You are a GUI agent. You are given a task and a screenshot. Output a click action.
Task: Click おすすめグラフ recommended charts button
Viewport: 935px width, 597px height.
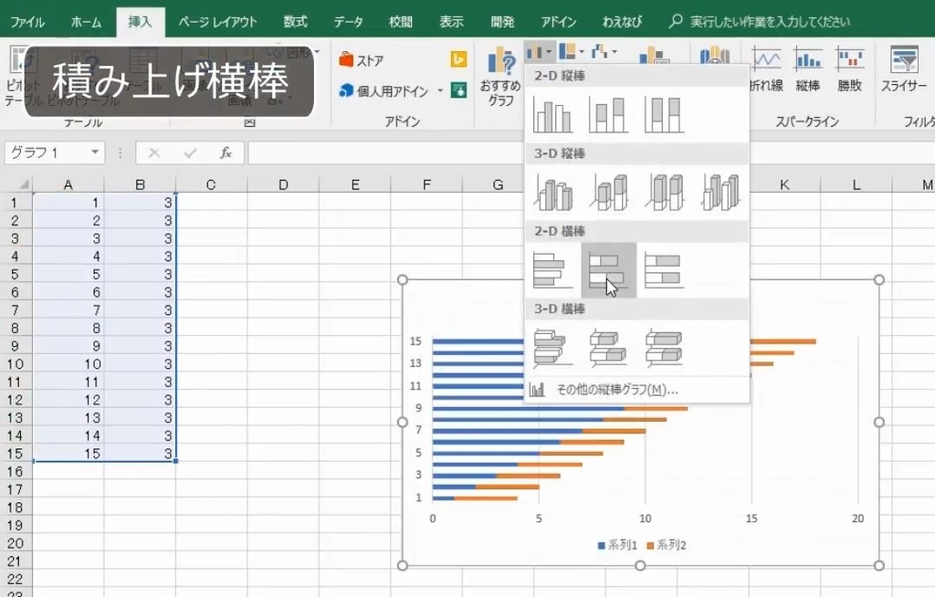click(501, 77)
